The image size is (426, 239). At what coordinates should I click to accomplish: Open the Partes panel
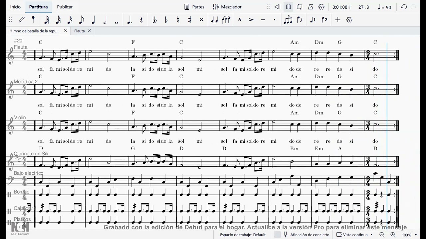194,7
